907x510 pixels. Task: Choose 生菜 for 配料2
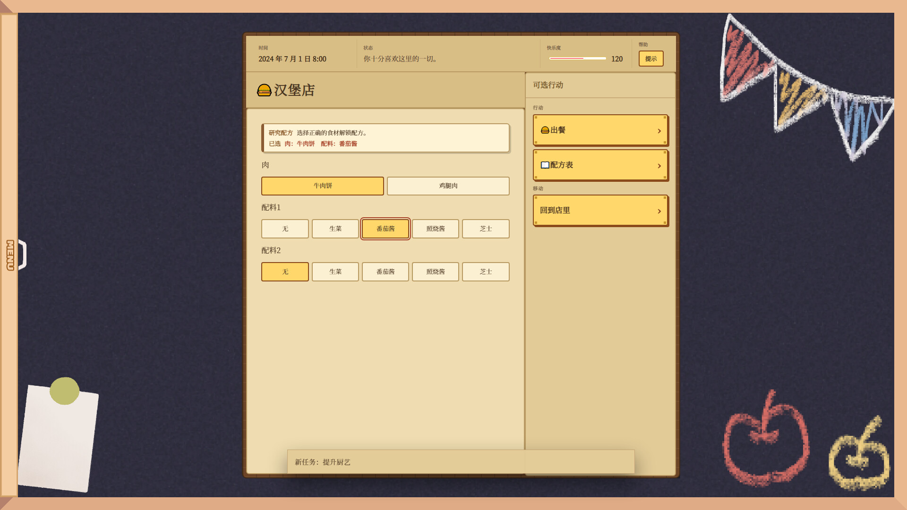[335, 272]
